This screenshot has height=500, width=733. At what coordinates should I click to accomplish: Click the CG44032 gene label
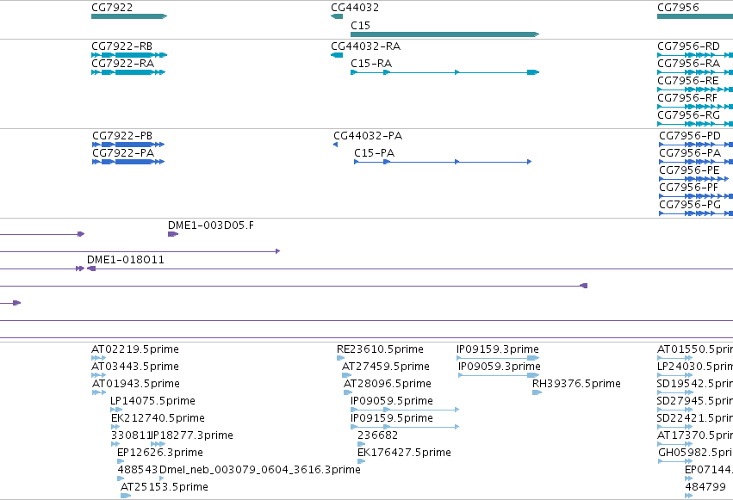[355, 8]
